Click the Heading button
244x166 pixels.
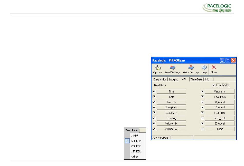171,118
